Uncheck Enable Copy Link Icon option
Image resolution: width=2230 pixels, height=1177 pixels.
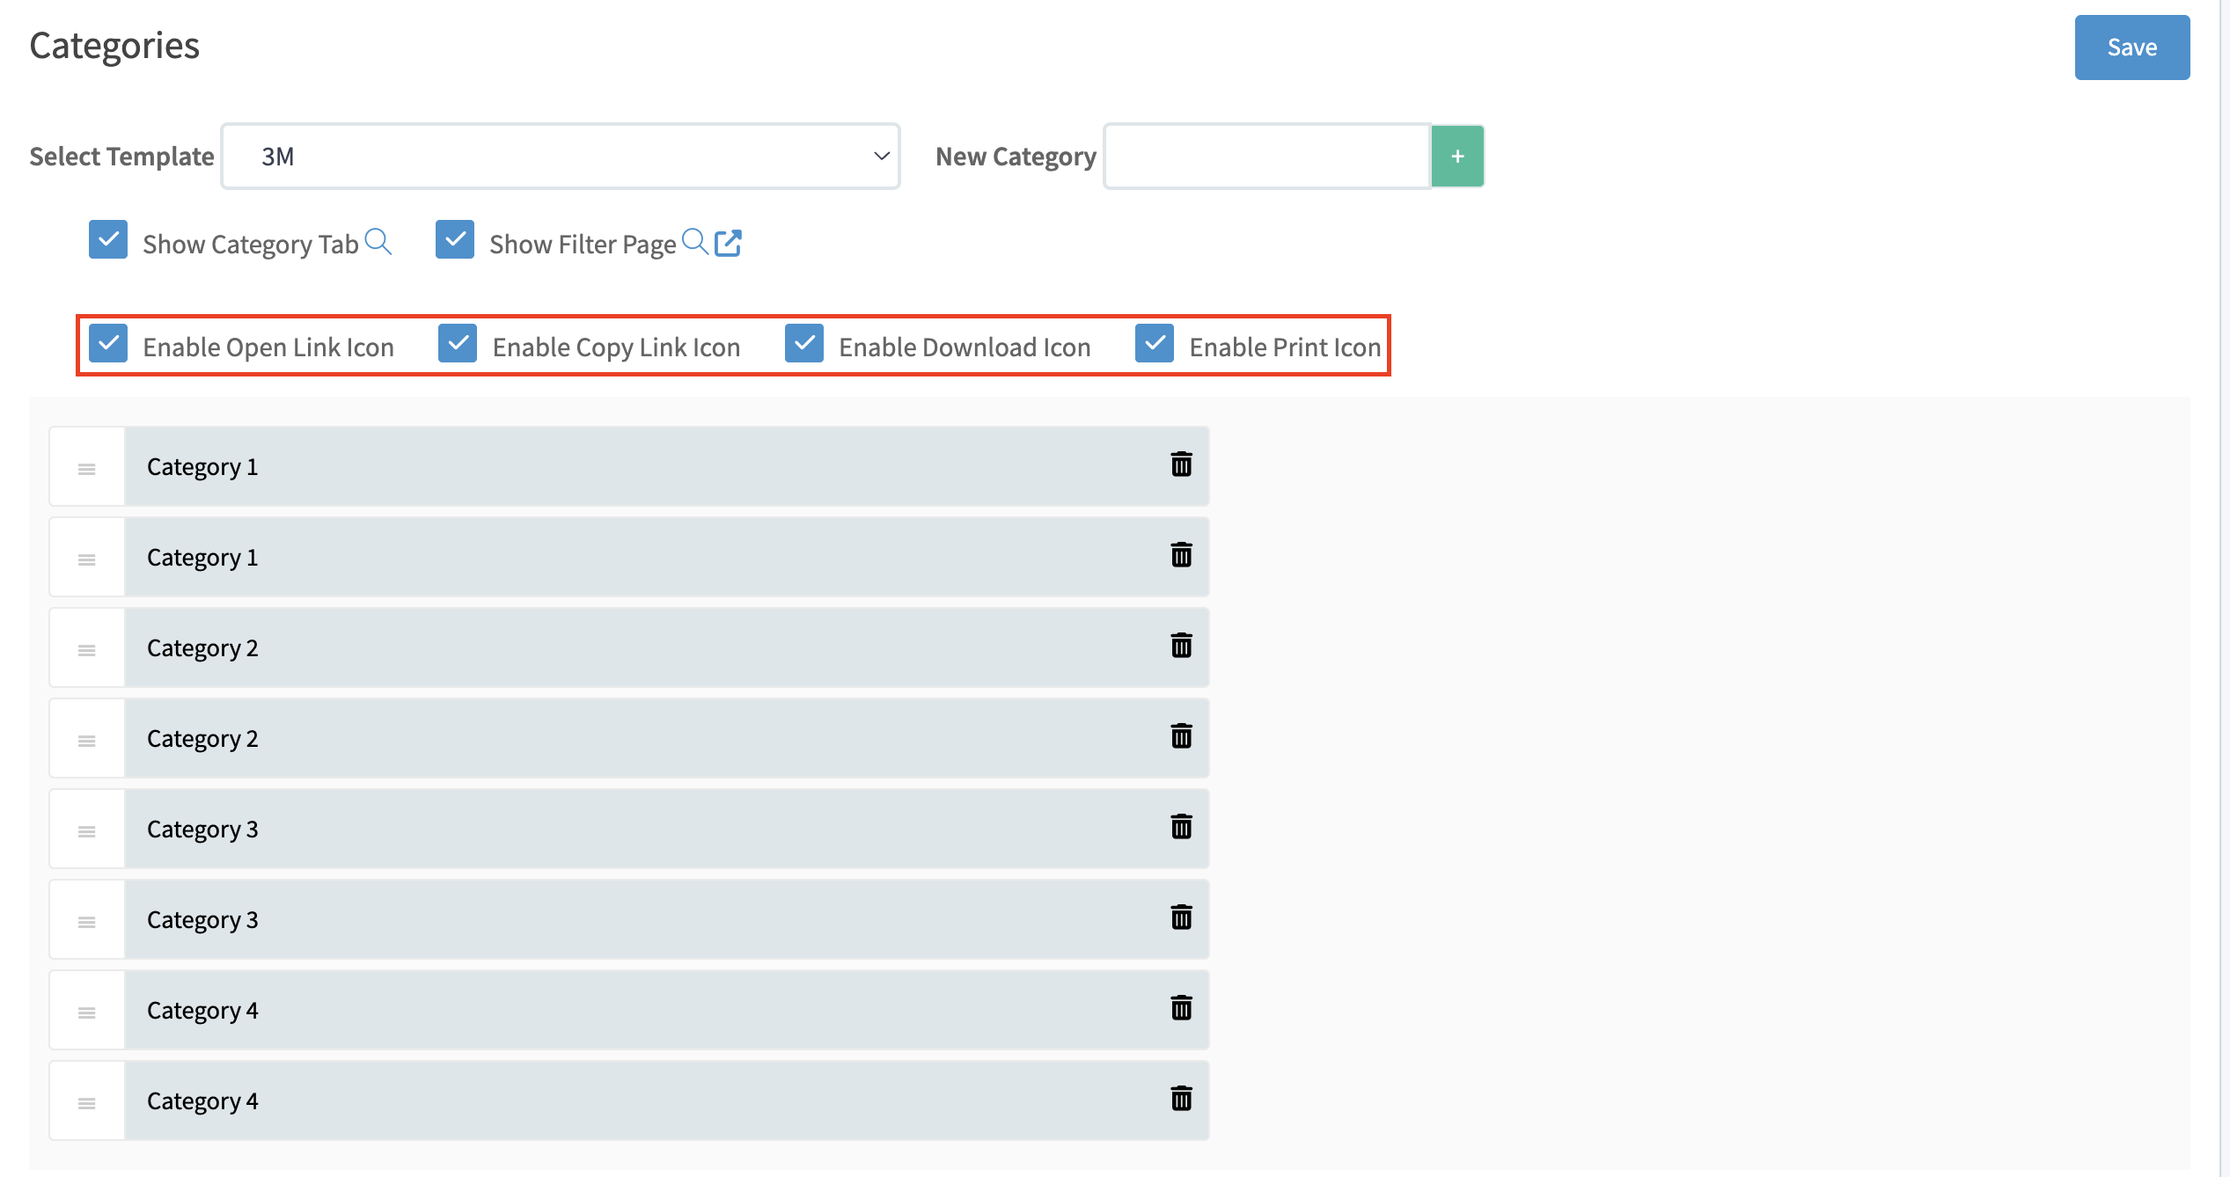pyautogui.click(x=458, y=343)
